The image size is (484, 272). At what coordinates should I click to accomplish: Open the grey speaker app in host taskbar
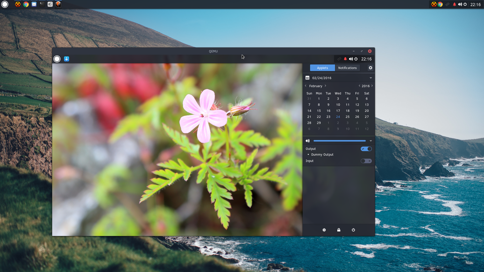[x=50, y=4]
